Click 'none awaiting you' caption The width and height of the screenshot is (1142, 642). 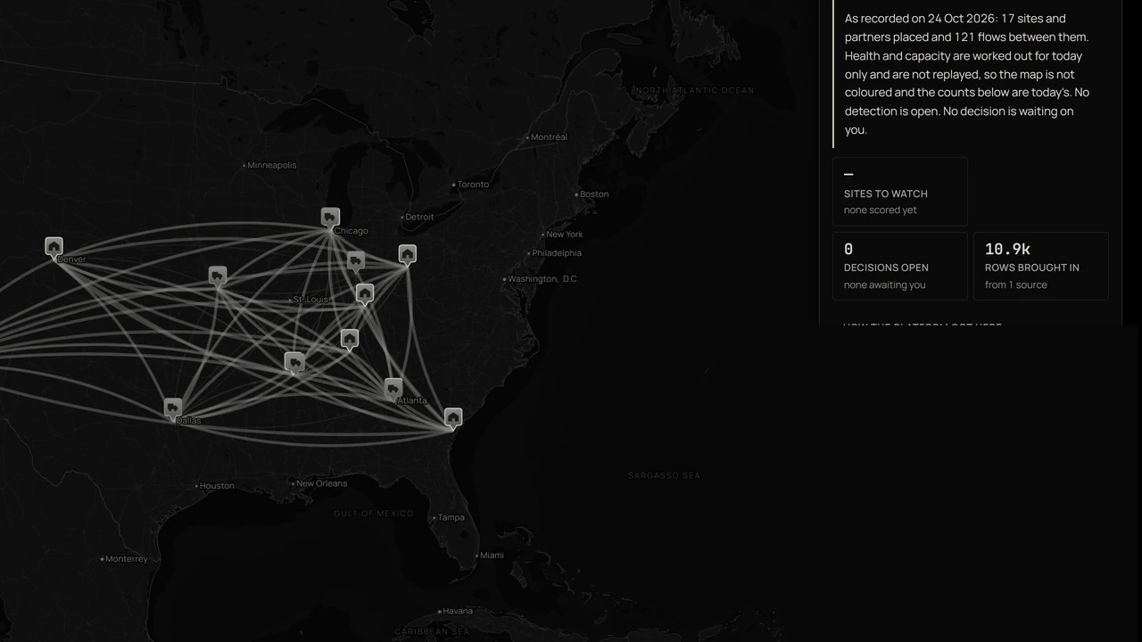[885, 285]
